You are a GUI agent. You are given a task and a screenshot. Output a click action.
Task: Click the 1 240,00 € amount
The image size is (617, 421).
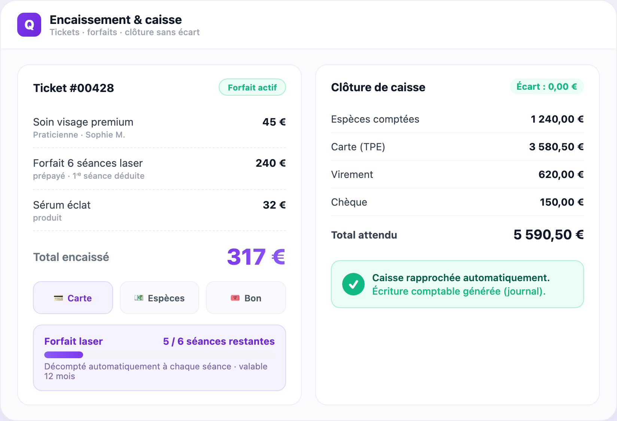click(x=557, y=119)
